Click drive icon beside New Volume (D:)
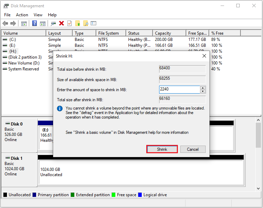The image size is (263, 208). click(5, 63)
